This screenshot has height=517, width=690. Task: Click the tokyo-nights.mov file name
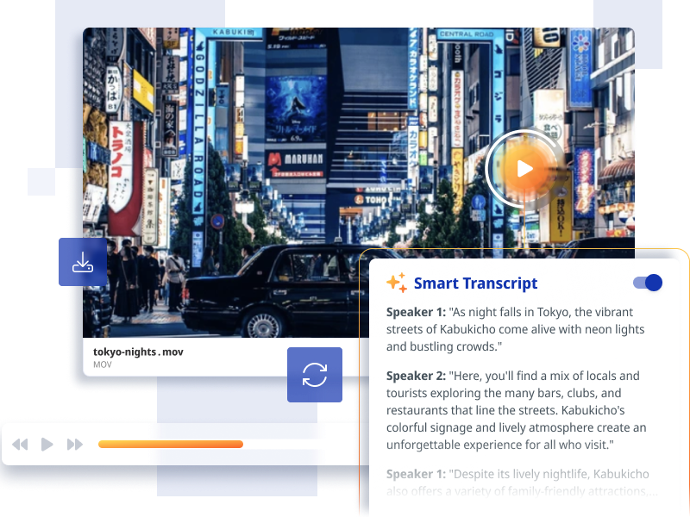[x=138, y=352]
